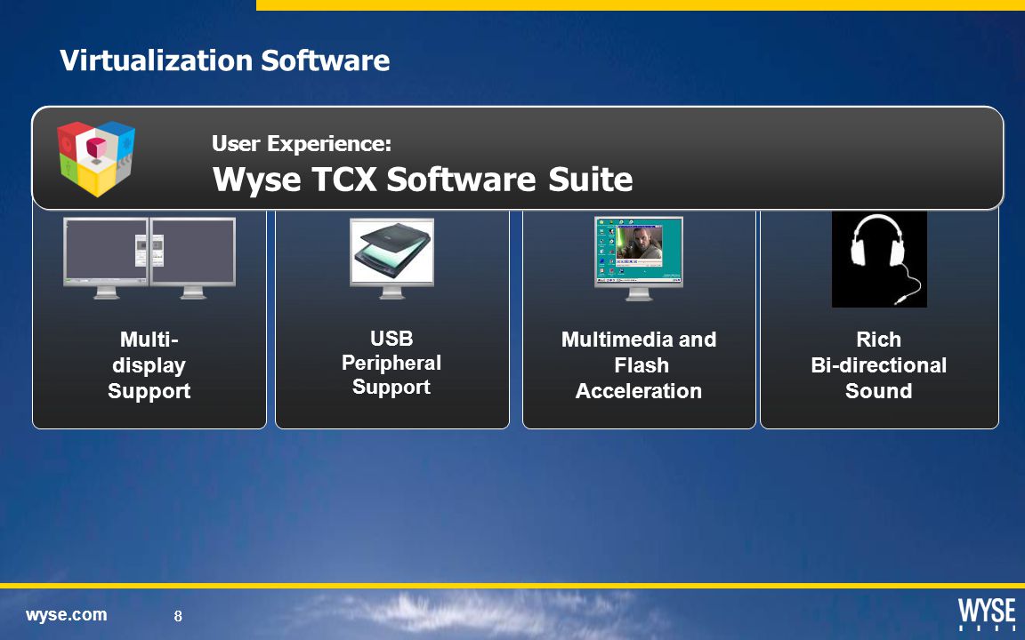Screen dimensions: 1025x640
Task: Click the Wyse TCX Software Suite heading
Action: 423,179
